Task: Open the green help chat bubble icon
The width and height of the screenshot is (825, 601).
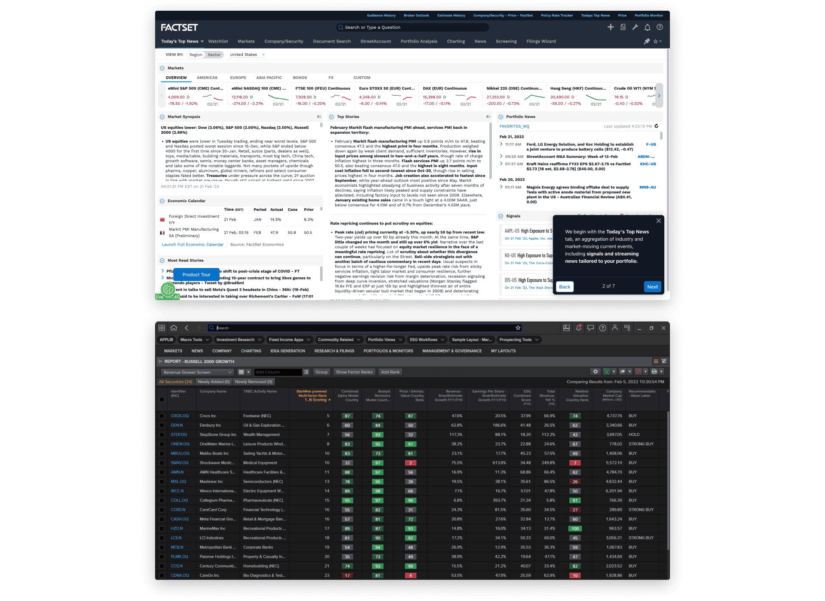Action: pyautogui.click(x=168, y=289)
